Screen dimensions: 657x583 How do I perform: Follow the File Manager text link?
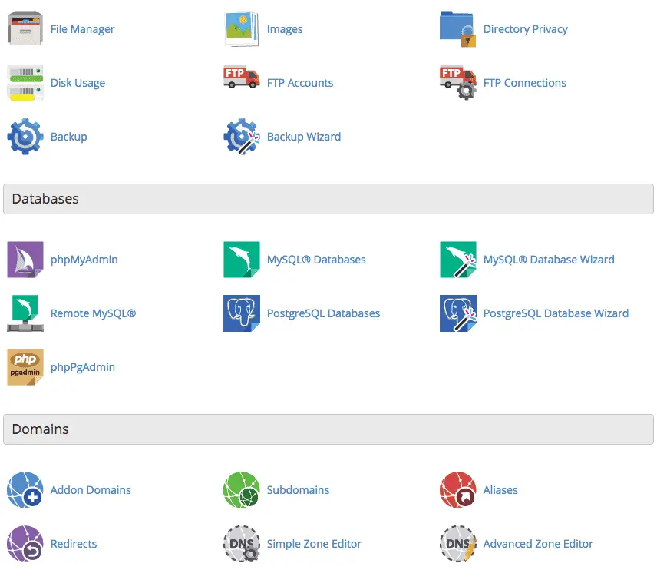click(83, 29)
